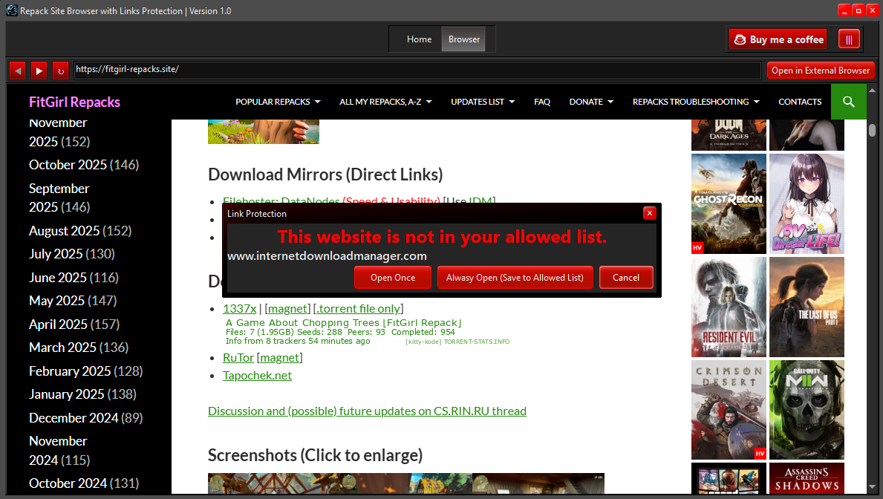The image size is (883, 499).
Task: Open the anime girl Dream Life cover thumbnail
Action: click(x=807, y=204)
